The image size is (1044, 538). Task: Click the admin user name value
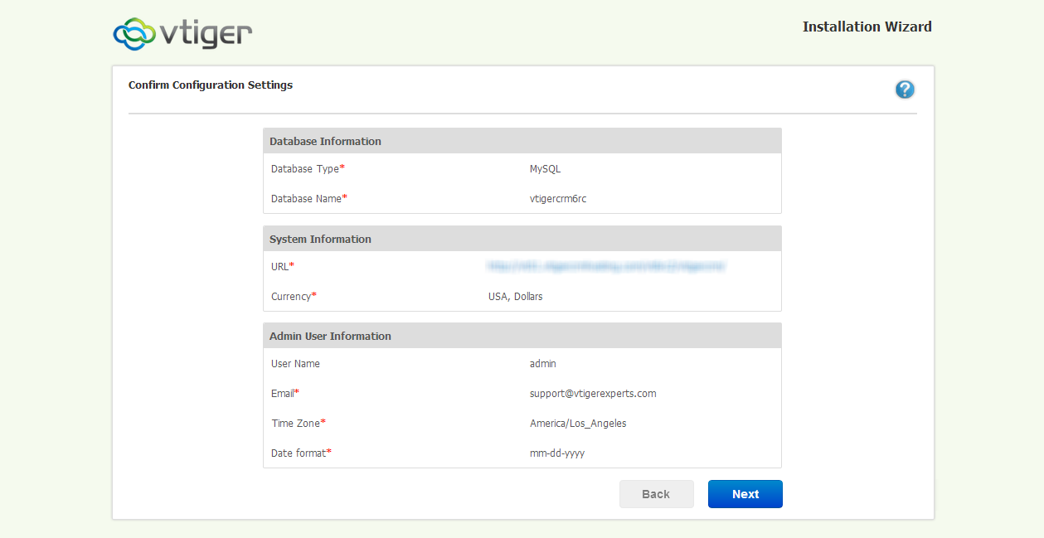(542, 364)
